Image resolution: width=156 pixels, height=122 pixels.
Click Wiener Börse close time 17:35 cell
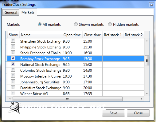click(x=92, y=93)
